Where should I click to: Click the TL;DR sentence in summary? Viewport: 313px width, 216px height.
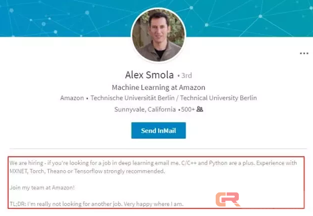tap(96, 204)
